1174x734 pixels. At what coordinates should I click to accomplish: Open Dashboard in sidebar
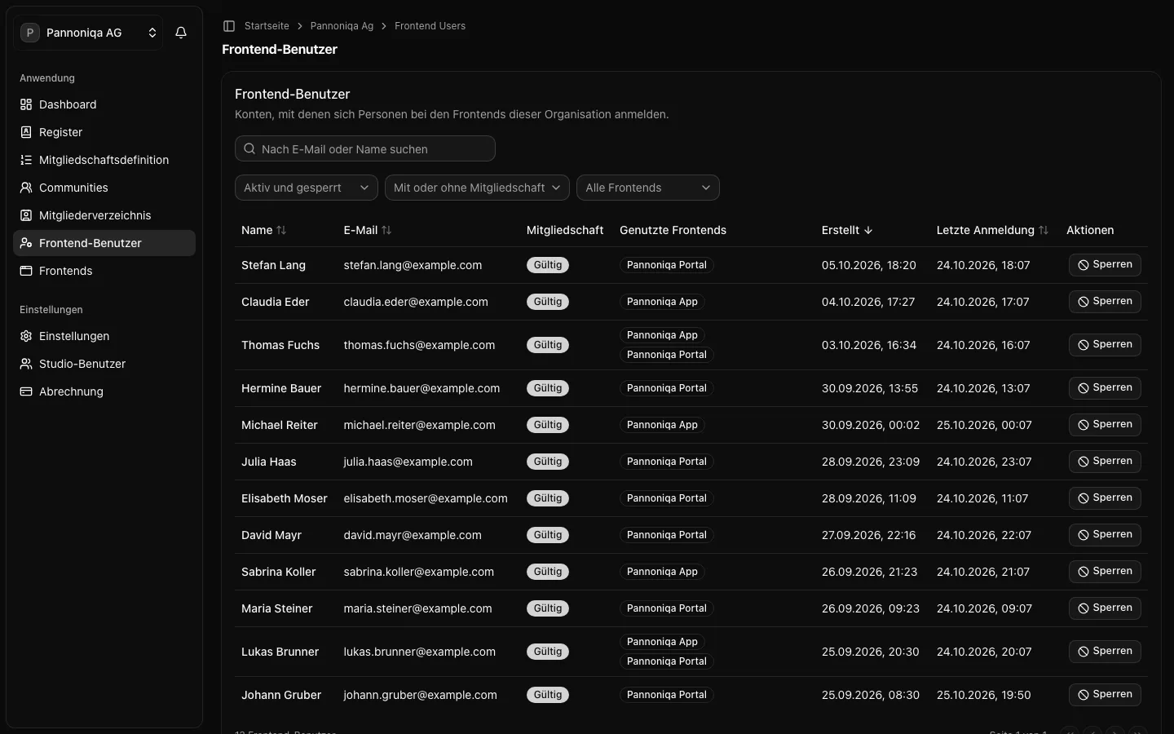tap(104, 104)
